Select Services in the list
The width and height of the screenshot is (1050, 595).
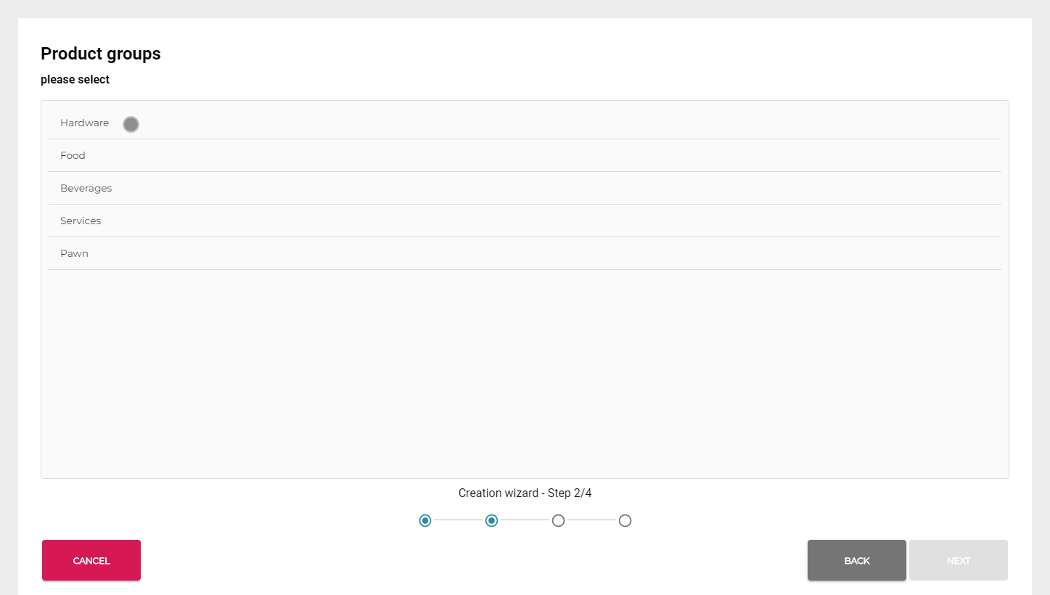coord(81,221)
